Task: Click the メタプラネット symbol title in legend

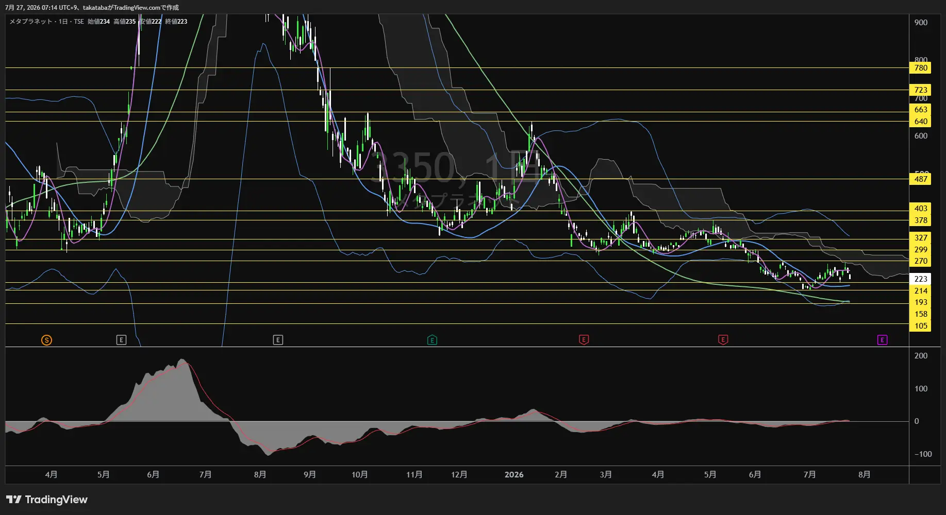Action: pyautogui.click(x=30, y=22)
